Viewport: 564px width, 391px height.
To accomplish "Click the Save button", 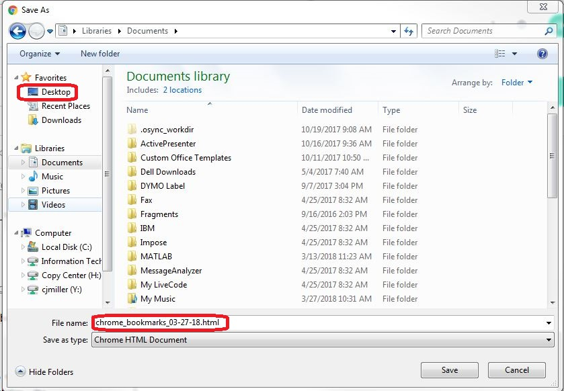I will coord(449,370).
